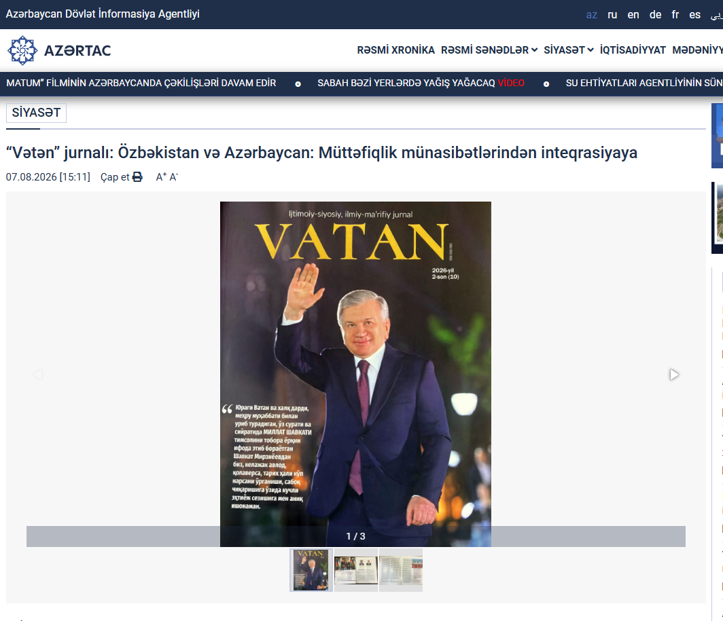Switch language to az
Image resolution: width=723 pixels, height=621 pixels.
point(592,15)
